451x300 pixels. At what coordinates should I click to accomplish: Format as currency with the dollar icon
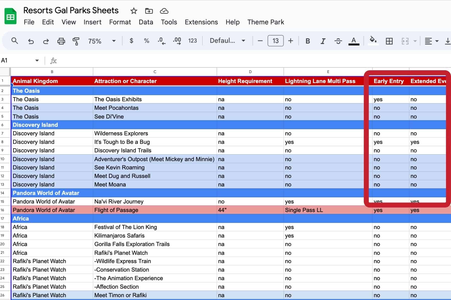click(131, 41)
